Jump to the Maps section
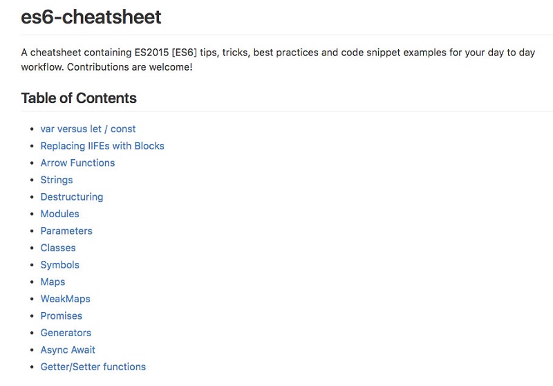The width and height of the screenshot is (553, 386). coord(53,282)
